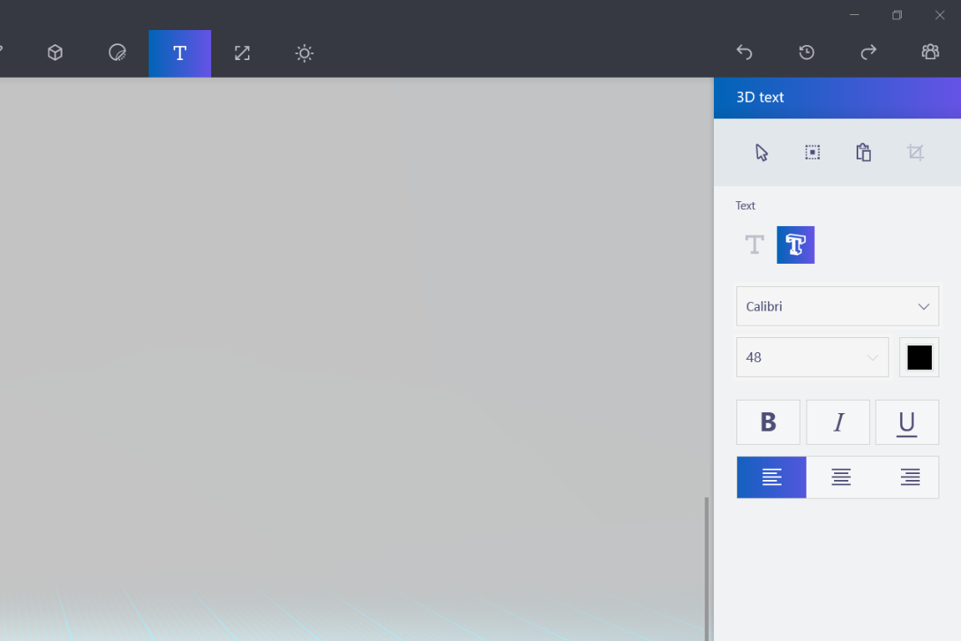Toggle Bold formatting
Screen dimensions: 961x641
[x=768, y=422]
